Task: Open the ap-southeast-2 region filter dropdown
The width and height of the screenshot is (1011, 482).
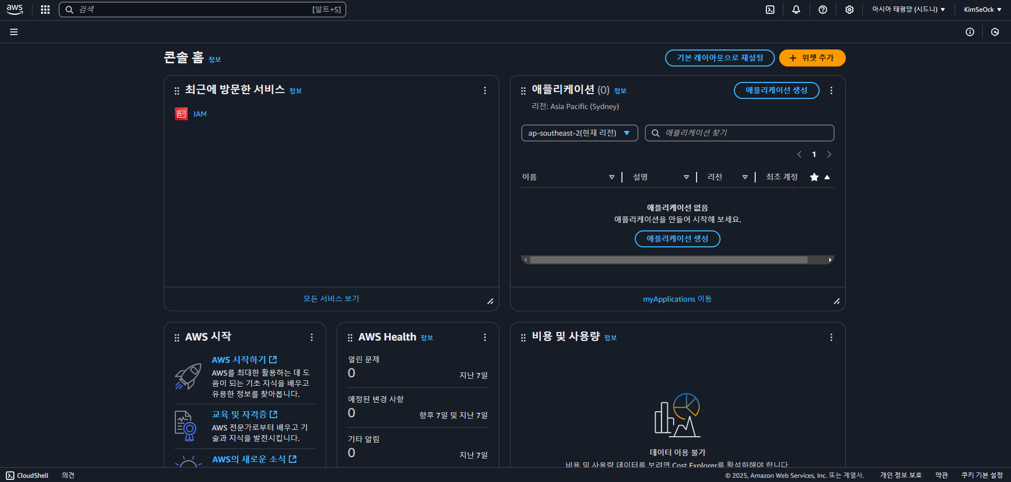Action: 579,133
